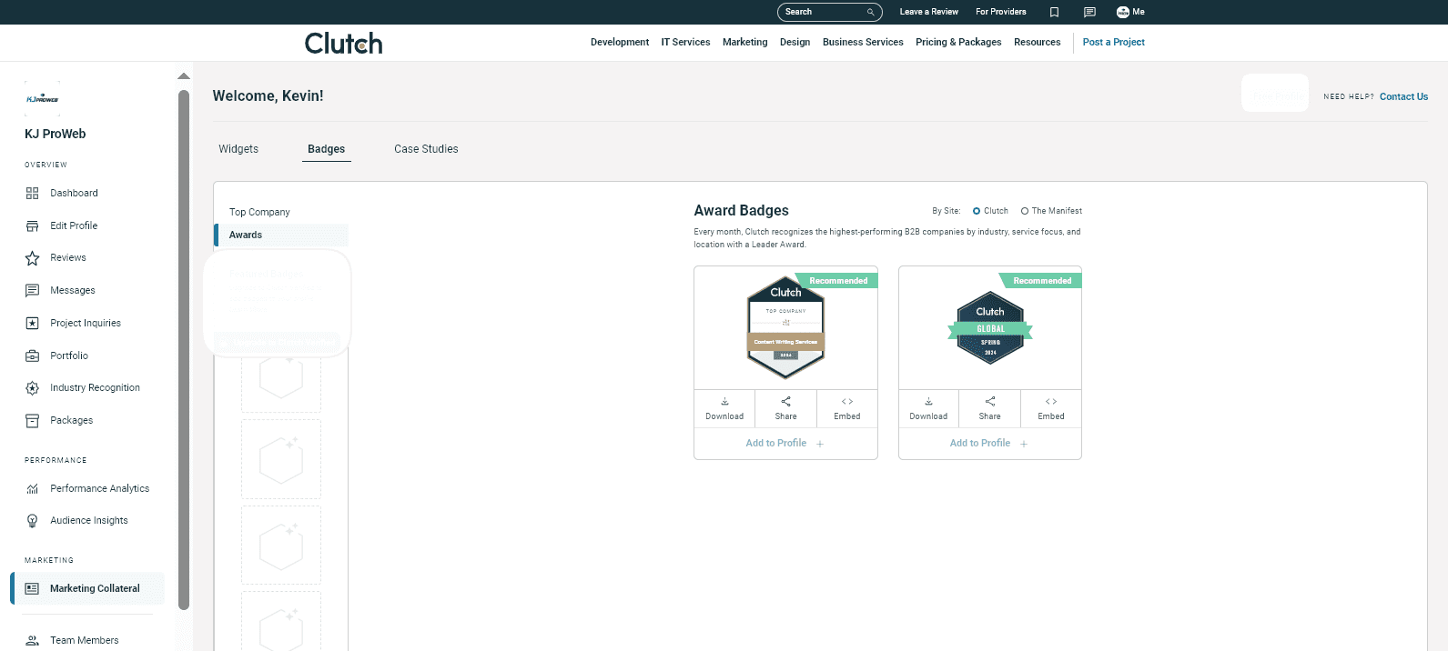Switch to the Widgets tab
The image size is (1448, 651).
[x=238, y=149]
